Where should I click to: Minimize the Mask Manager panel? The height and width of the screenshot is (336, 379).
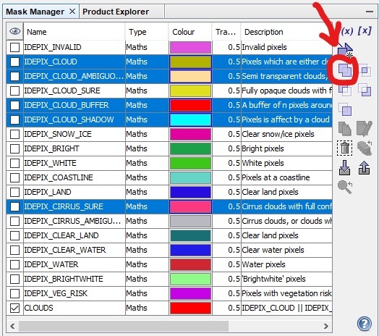(370, 12)
